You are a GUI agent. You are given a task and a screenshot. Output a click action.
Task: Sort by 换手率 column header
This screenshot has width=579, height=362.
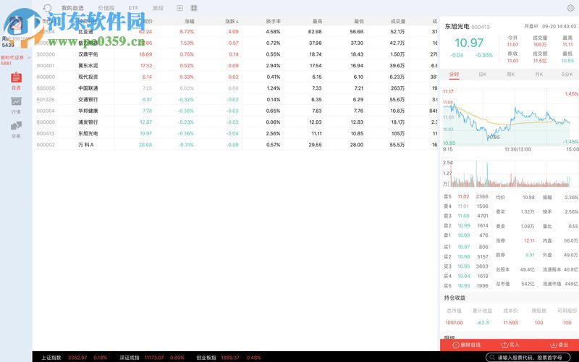pos(274,22)
